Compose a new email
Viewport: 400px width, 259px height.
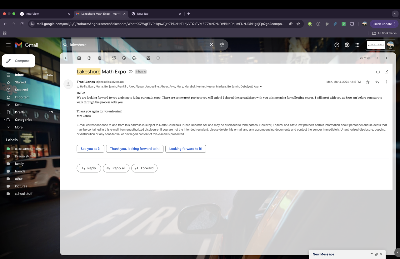click(18, 61)
